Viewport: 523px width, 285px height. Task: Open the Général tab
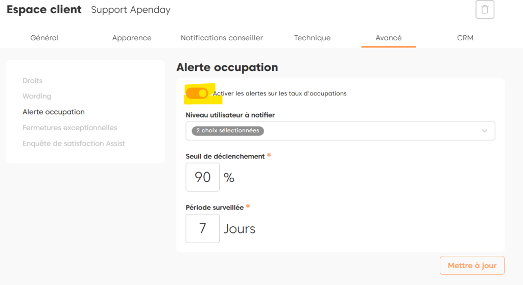(x=44, y=38)
